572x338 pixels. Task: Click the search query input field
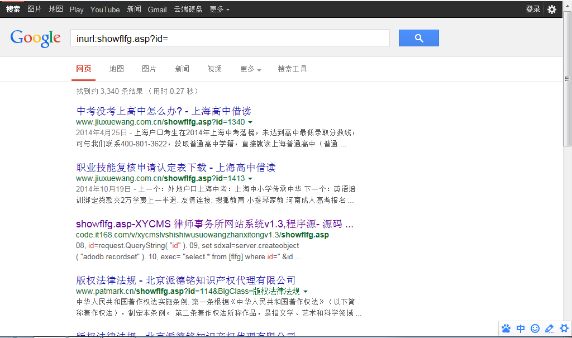click(x=230, y=38)
